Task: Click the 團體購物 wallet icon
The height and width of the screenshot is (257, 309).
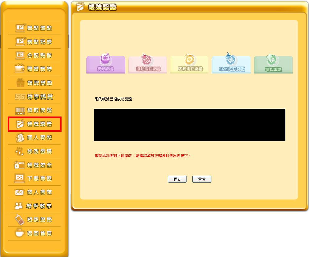Action: [x=20, y=69]
